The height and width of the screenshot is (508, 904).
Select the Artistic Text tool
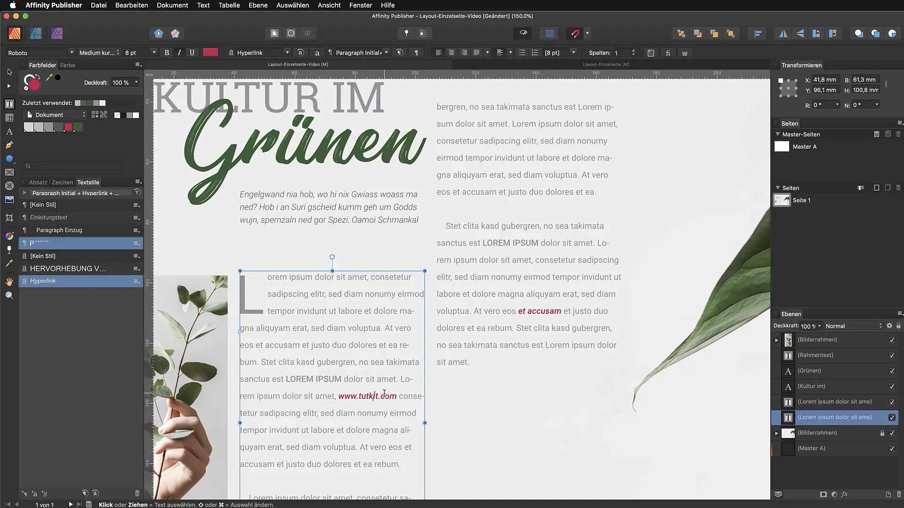click(x=9, y=132)
